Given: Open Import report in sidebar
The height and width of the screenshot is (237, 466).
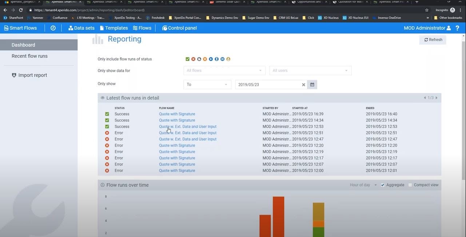Looking at the screenshot, I should (29, 75).
